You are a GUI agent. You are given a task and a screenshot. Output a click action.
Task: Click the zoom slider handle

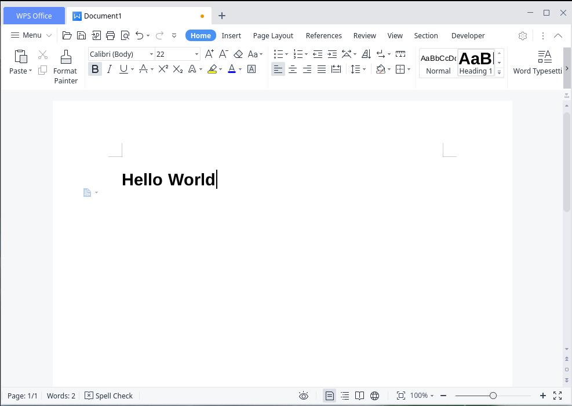point(493,396)
